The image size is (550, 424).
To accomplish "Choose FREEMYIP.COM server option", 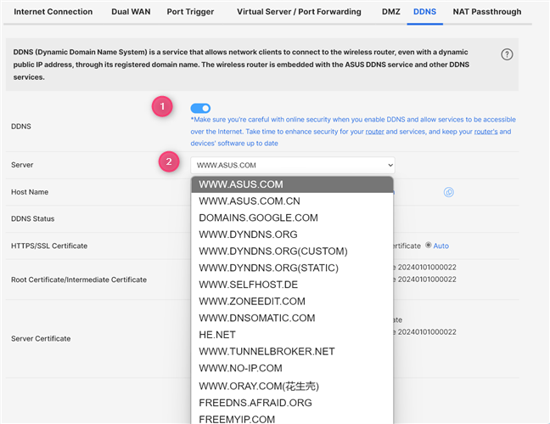I will pyautogui.click(x=292, y=419).
